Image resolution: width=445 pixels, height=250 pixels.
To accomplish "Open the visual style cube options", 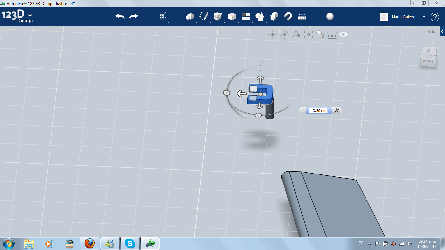I will (x=321, y=35).
